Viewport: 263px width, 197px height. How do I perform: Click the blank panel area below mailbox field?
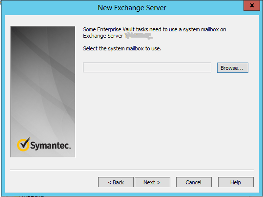click(168, 118)
